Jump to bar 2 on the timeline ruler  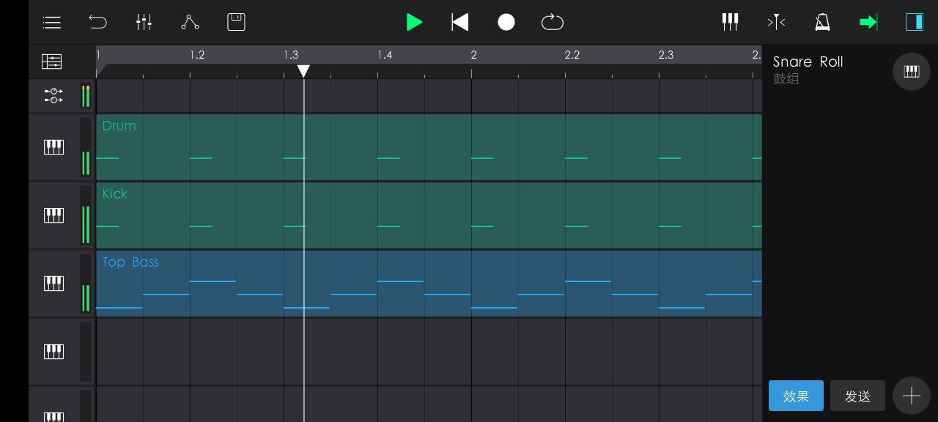click(x=473, y=55)
